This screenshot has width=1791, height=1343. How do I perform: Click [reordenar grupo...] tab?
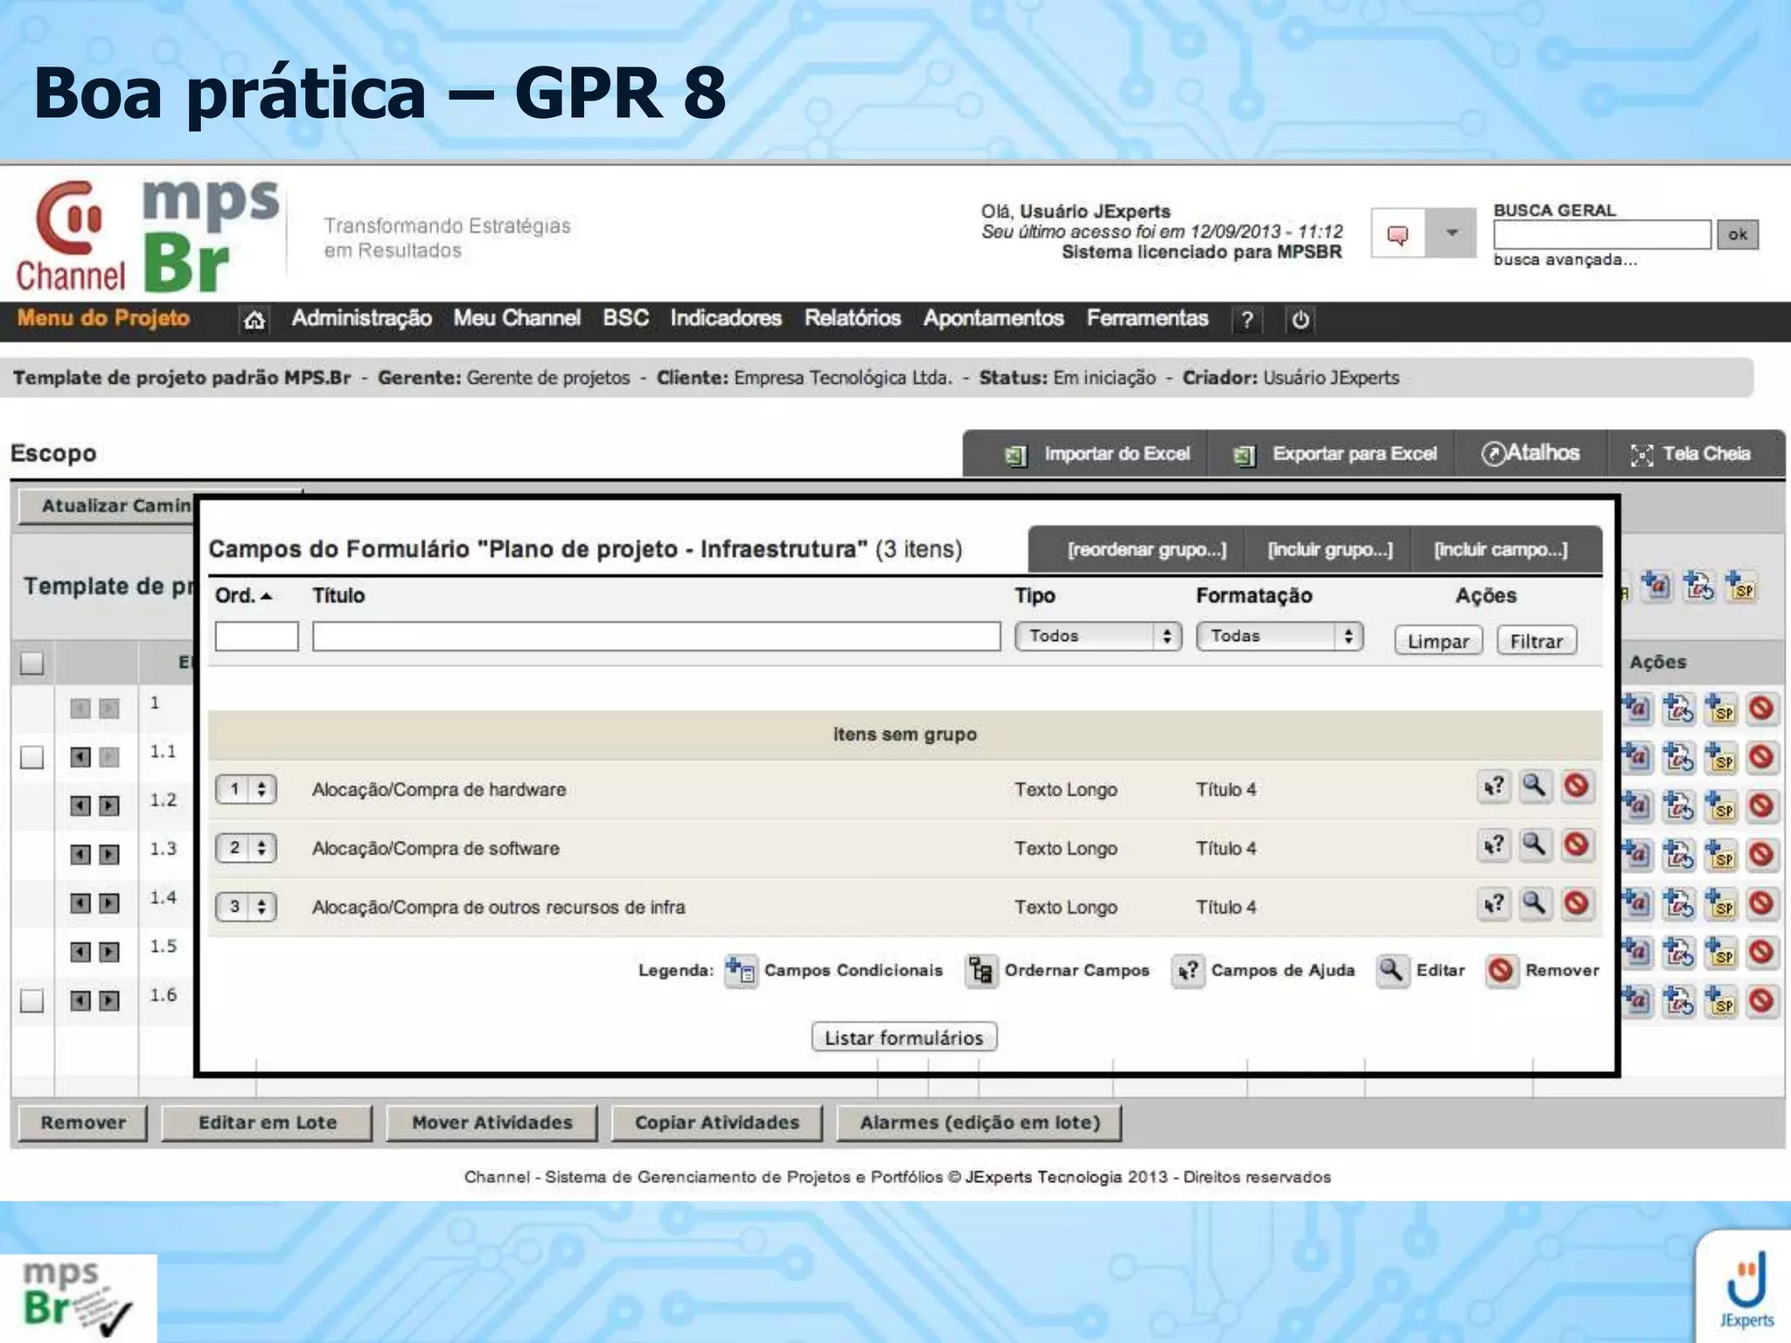coord(1146,550)
